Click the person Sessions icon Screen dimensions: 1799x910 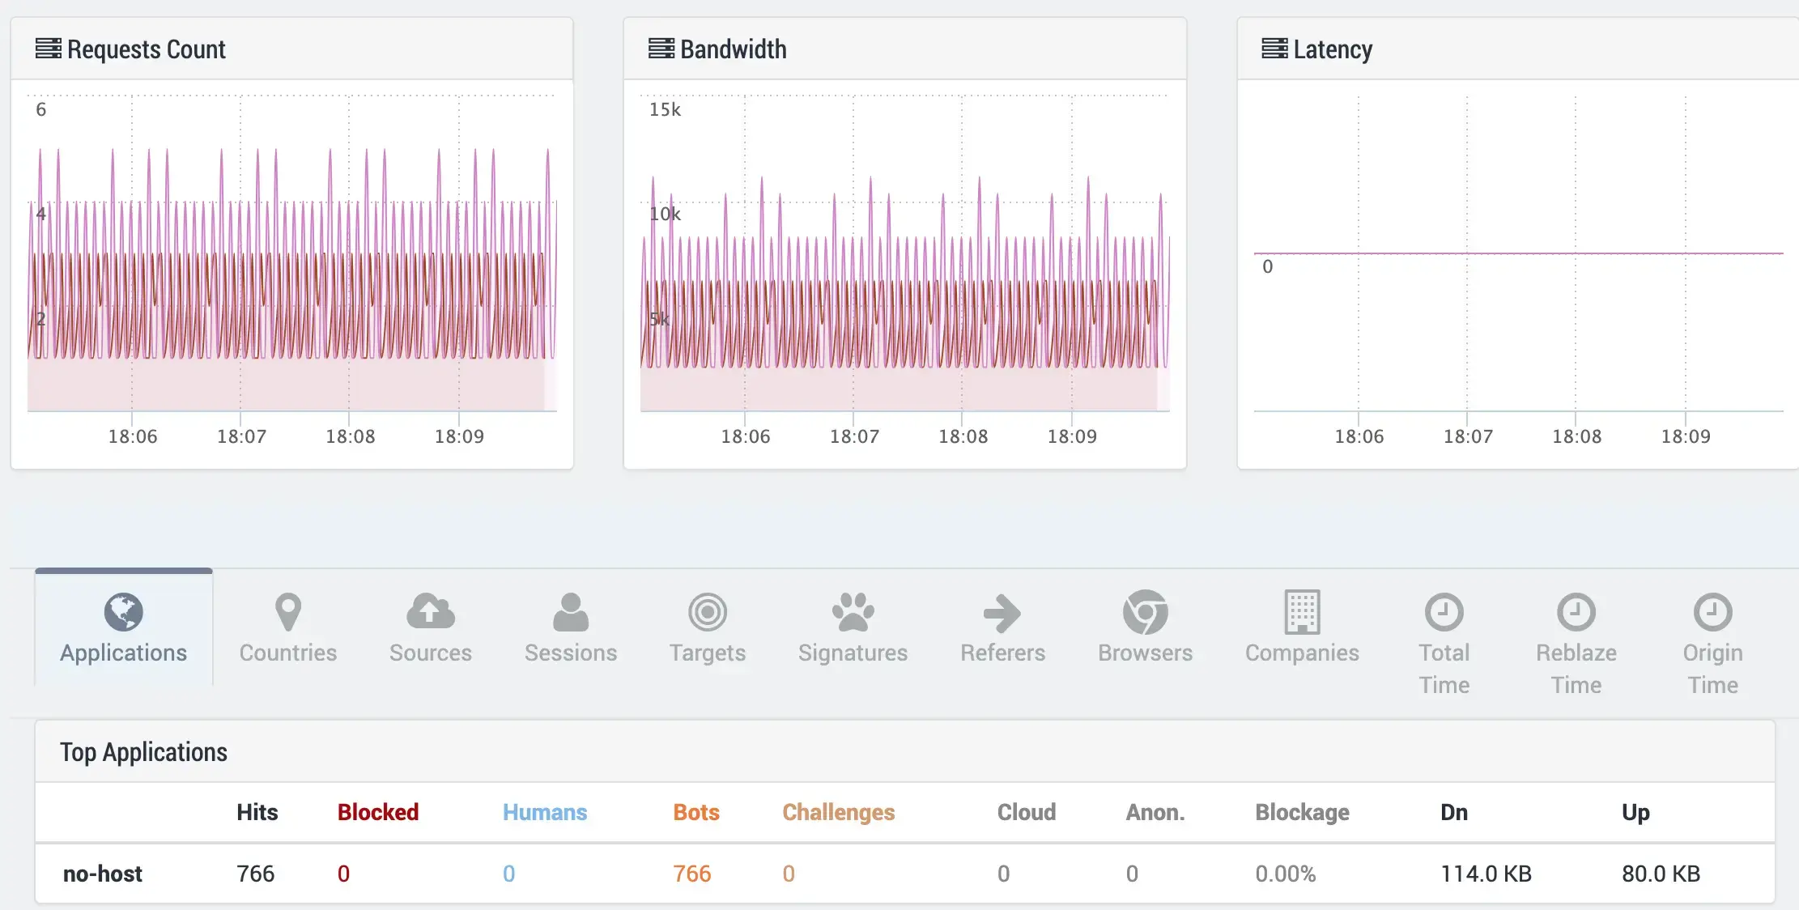571,612
